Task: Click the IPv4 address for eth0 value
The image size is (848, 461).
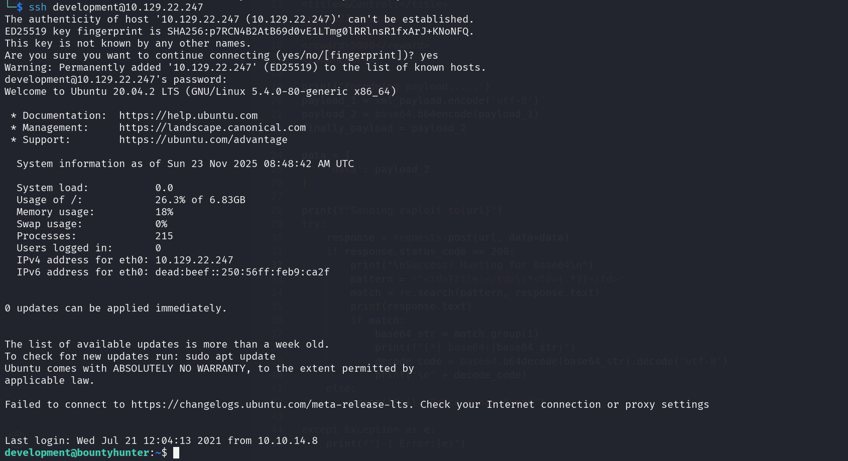Action: click(x=194, y=260)
